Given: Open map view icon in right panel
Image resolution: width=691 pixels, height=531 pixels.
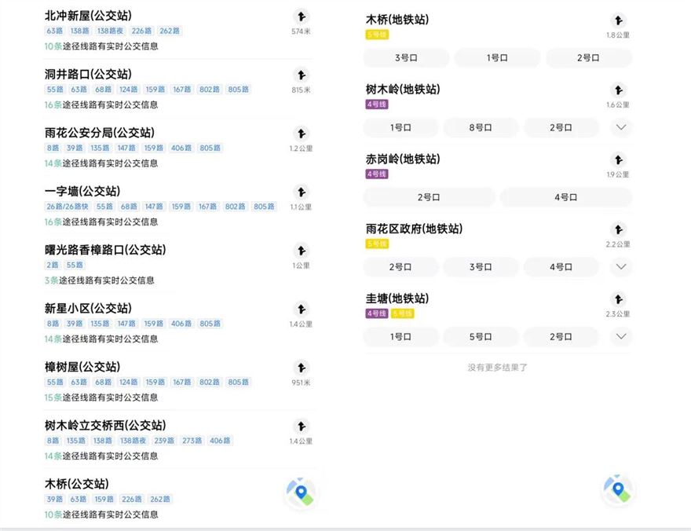Looking at the screenshot, I should 617,489.
